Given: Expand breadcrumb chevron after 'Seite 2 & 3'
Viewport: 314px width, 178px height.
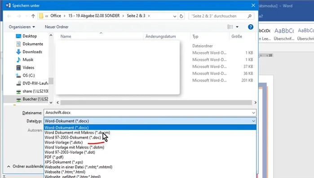Looking at the screenshot, I should coord(149,16).
